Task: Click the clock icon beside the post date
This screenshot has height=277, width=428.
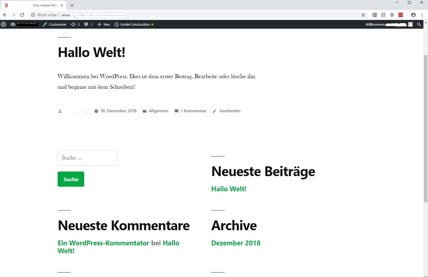Action: point(96,111)
